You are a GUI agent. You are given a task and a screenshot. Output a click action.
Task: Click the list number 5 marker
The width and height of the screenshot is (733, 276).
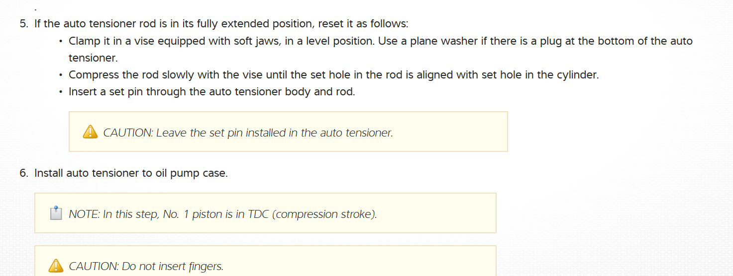pyautogui.click(x=24, y=24)
